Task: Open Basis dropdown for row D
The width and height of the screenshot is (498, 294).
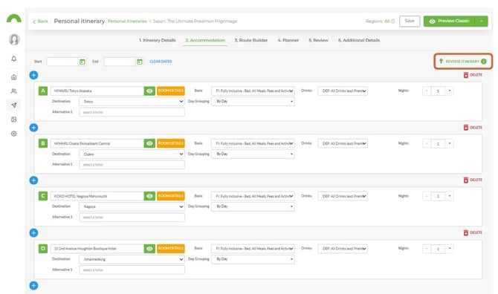Action: tap(253, 249)
